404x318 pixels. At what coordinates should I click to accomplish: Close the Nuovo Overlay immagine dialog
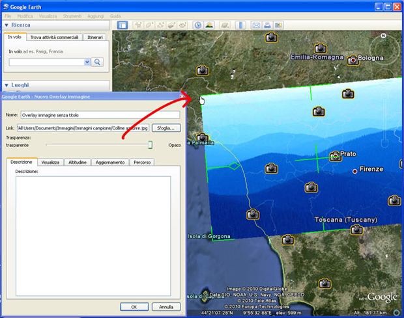pyautogui.click(x=182, y=96)
